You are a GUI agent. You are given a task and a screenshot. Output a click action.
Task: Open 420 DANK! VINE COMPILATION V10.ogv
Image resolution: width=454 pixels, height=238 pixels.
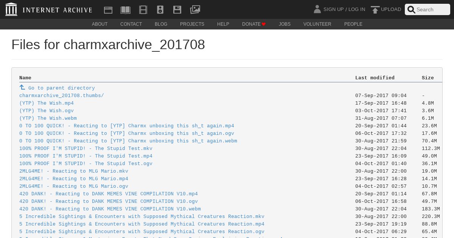109,201
